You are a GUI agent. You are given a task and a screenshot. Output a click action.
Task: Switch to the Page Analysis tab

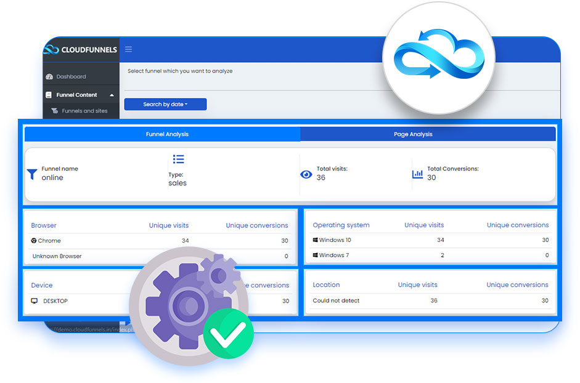click(x=428, y=134)
